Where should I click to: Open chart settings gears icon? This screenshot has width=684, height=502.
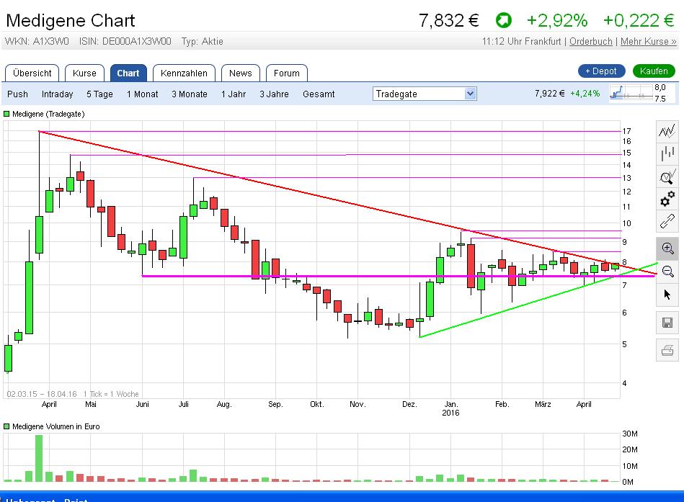(x=667, y=199)
